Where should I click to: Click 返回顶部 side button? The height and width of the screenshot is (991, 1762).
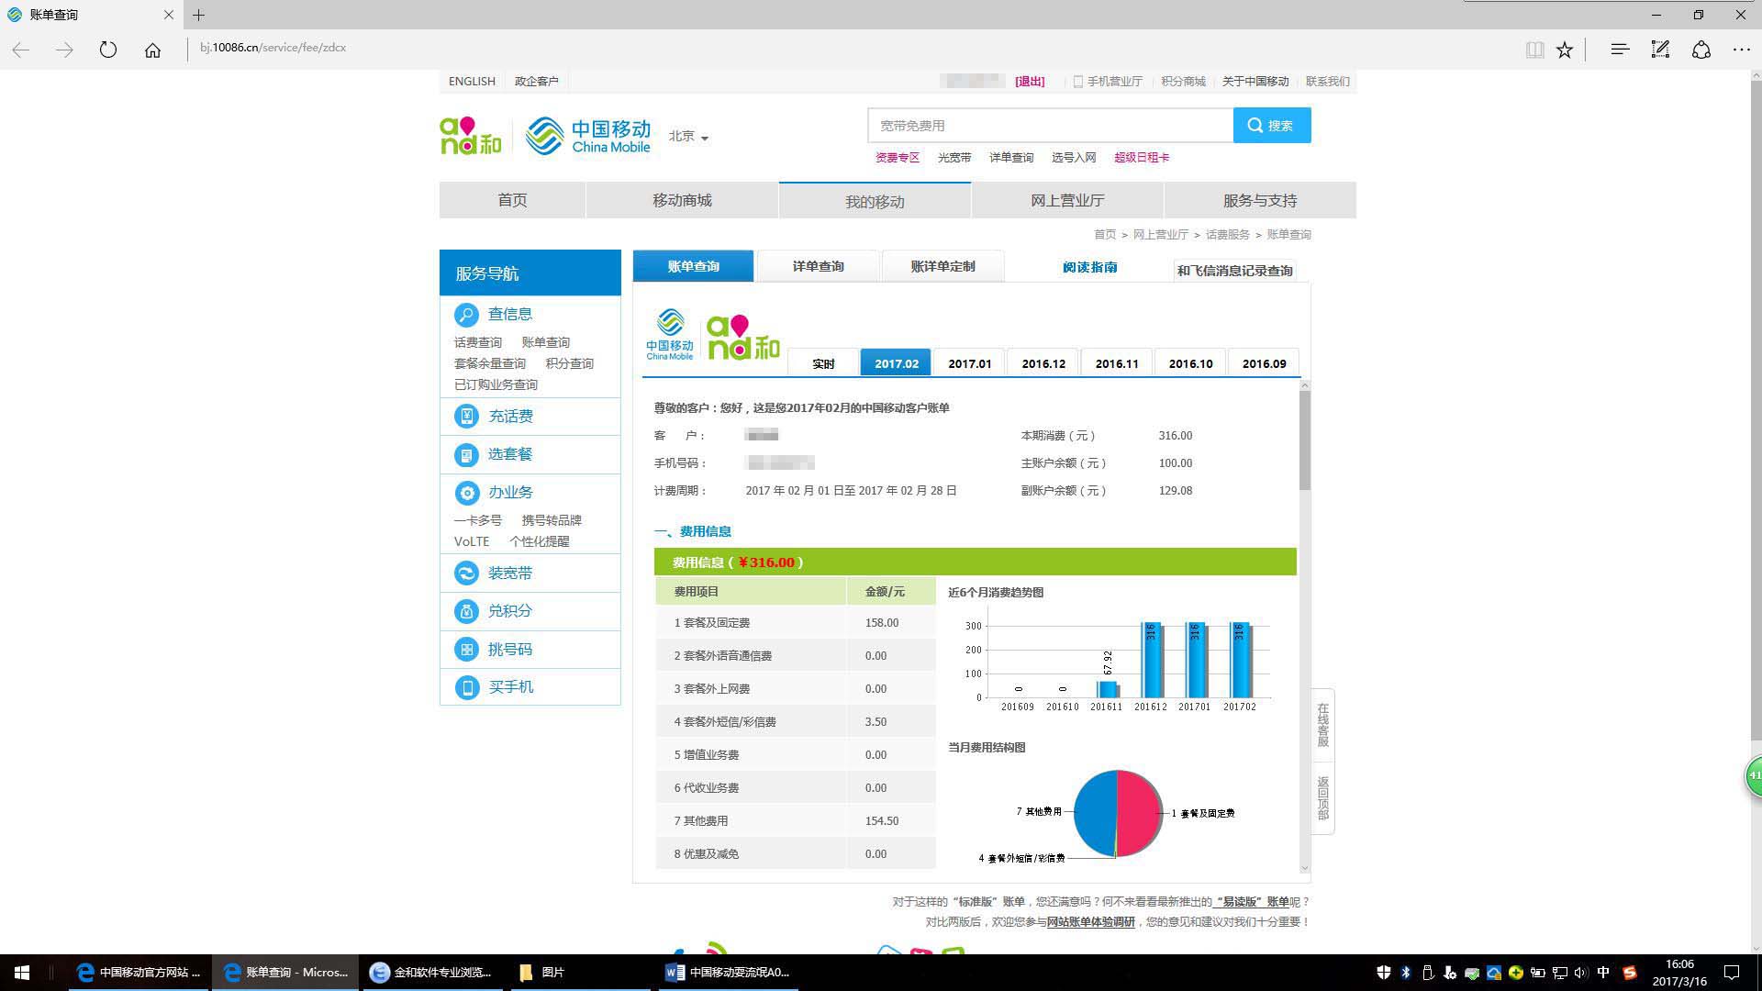point(1322,797)
